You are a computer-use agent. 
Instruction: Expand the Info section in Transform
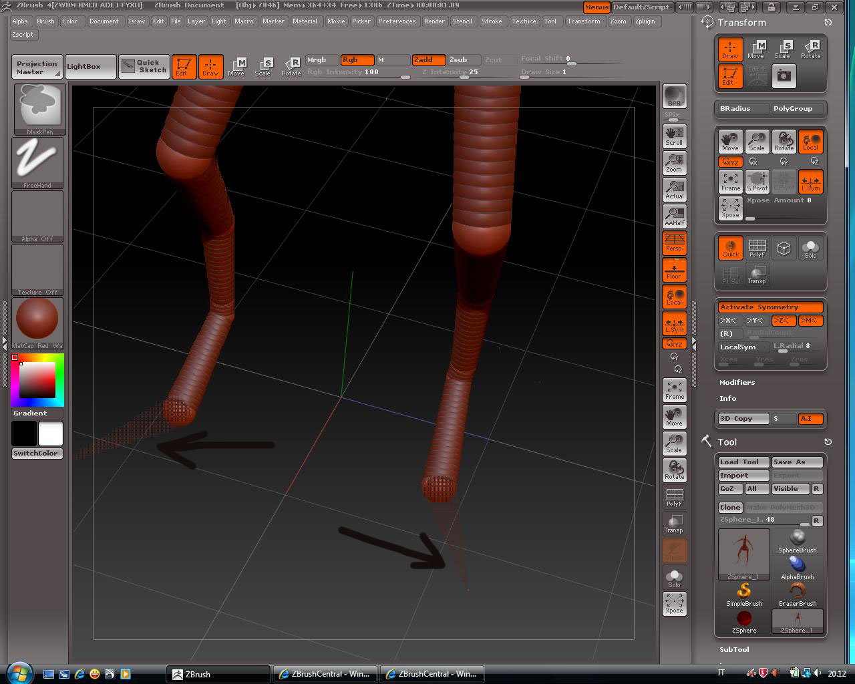tap(727, 398)
